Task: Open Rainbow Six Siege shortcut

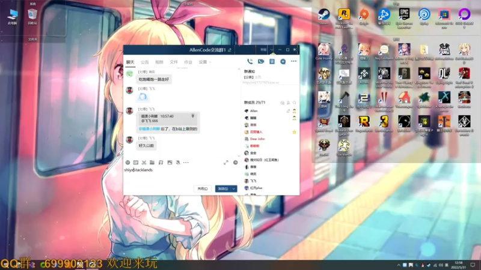Action: click(404, 78)
